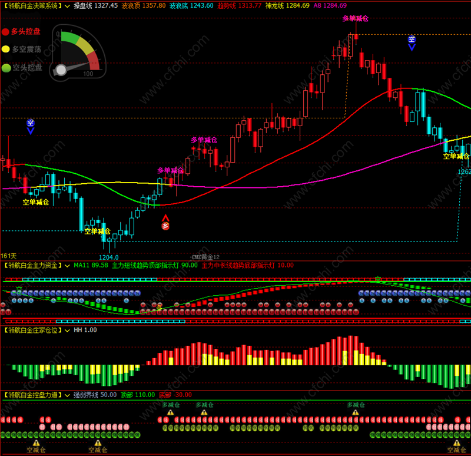This screenshot has width=471, height=456.
Task: Select the 神龙线 1284.69 readout
Action: tap(287, 6)
